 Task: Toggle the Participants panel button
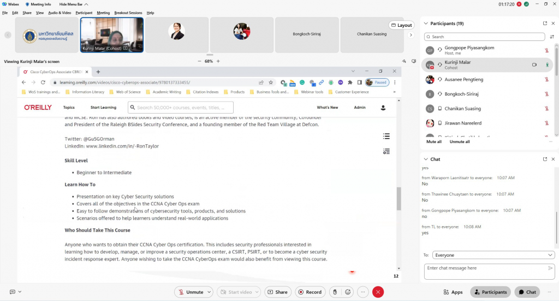pyautogui.click(x=490, y=292)
